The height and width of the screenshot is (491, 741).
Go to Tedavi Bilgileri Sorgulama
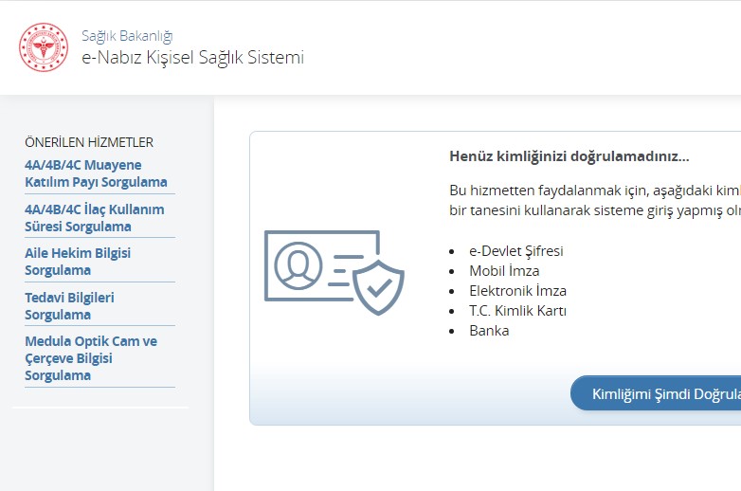[x=69, y=306]
